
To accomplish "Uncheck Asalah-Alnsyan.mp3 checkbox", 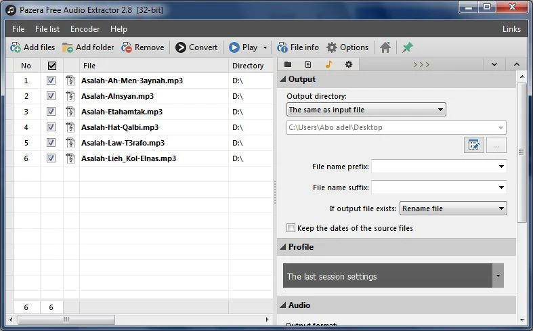I will coord(51,96).
